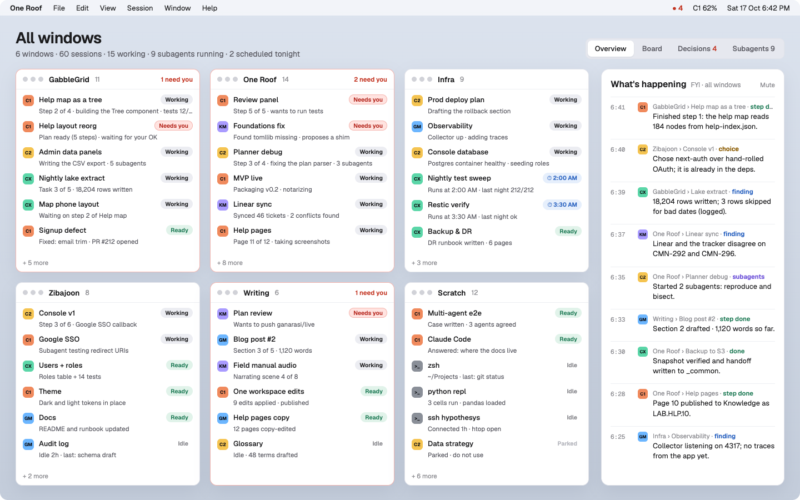The image size is (800, 500).
Task: Expand the 3 more sessions in Infra
Action: coord(424,263)
